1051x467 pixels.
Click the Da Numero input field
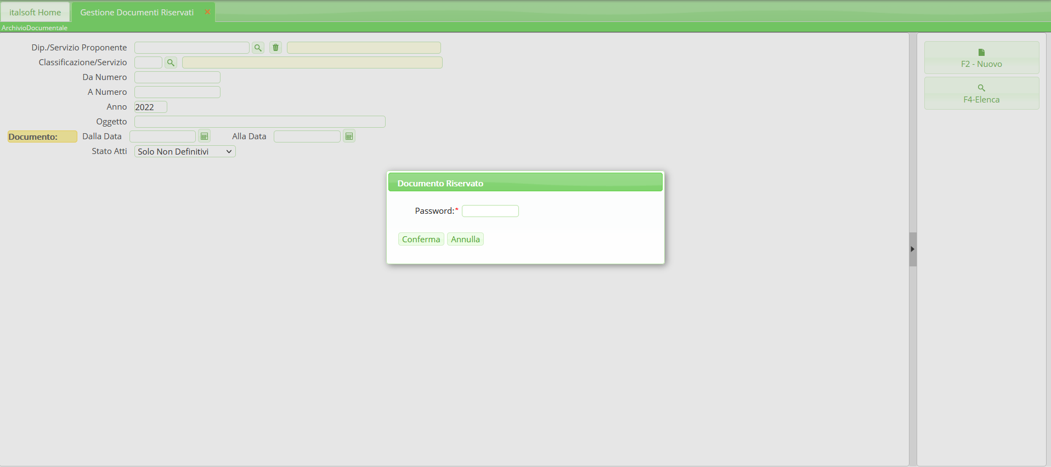(x=177, y=77)
